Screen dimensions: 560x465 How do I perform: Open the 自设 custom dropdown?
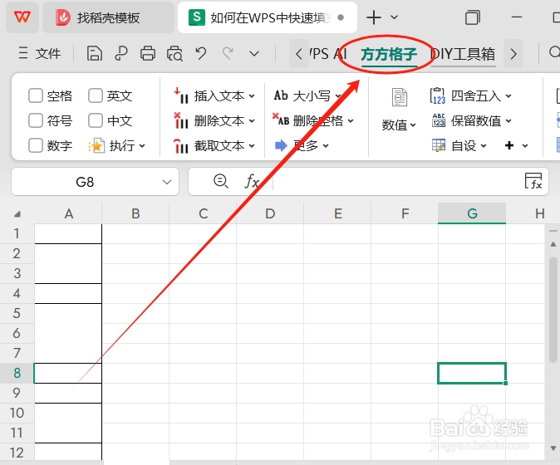pyautogui.click(x=459, y=145)
